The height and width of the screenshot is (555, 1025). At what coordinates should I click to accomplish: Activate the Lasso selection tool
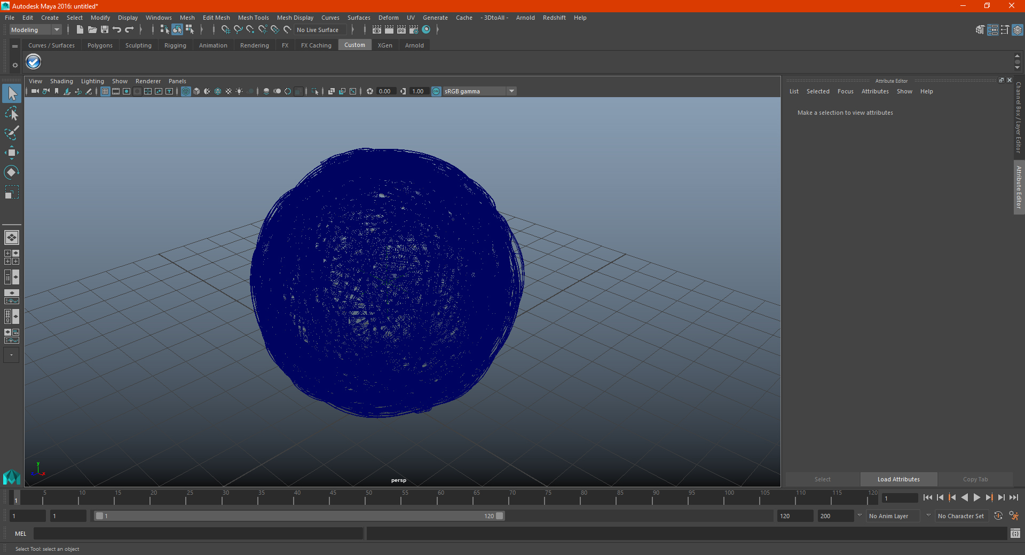12,114
